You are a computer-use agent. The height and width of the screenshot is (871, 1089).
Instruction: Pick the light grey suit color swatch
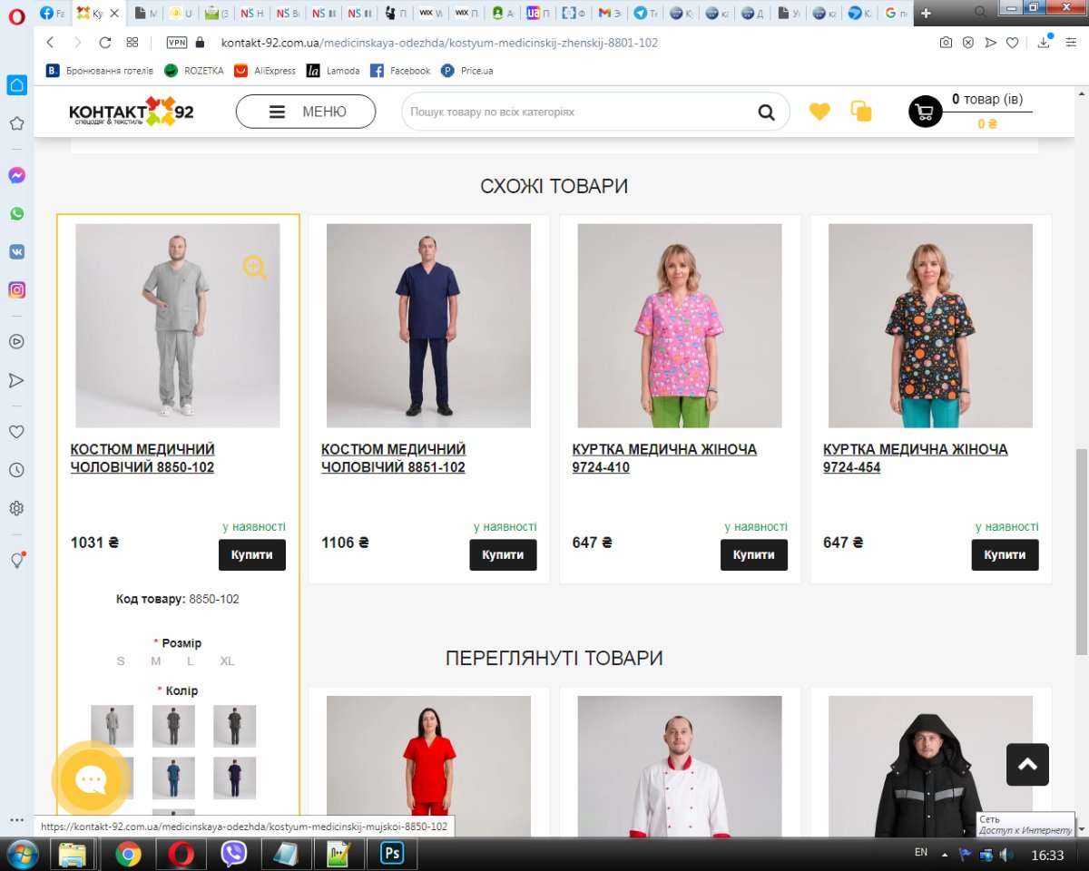(112, 726)
